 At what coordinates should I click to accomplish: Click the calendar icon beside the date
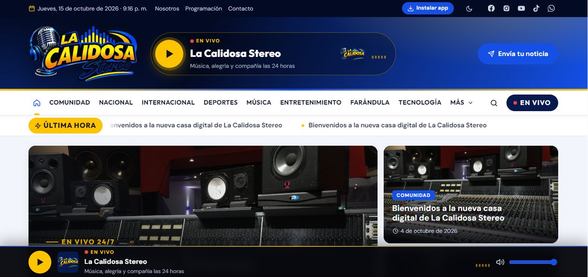point(32,8)
